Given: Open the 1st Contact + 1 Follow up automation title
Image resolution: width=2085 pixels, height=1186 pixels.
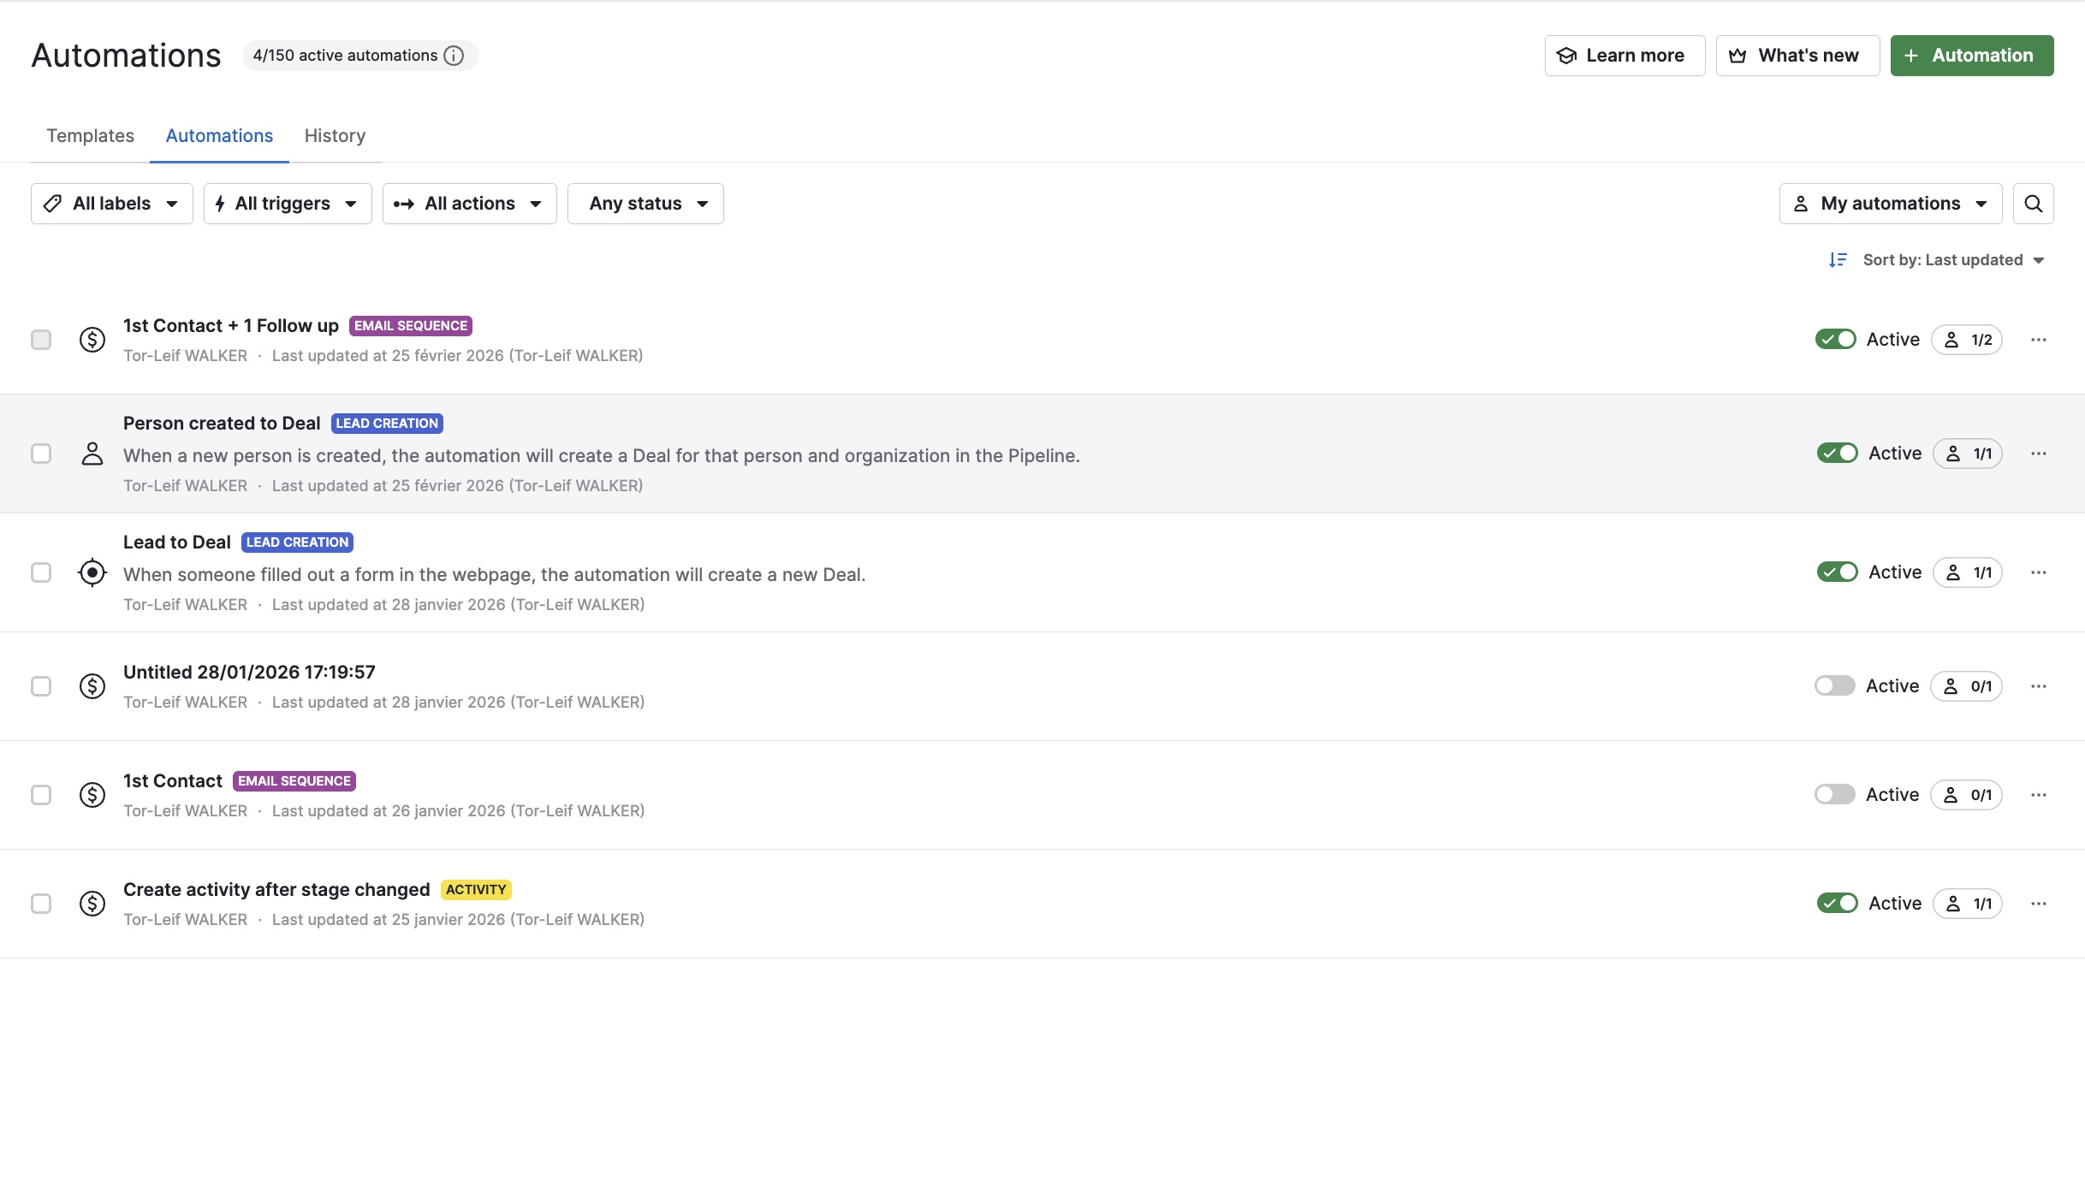Looking at the screenshot, I should point(231,326).
